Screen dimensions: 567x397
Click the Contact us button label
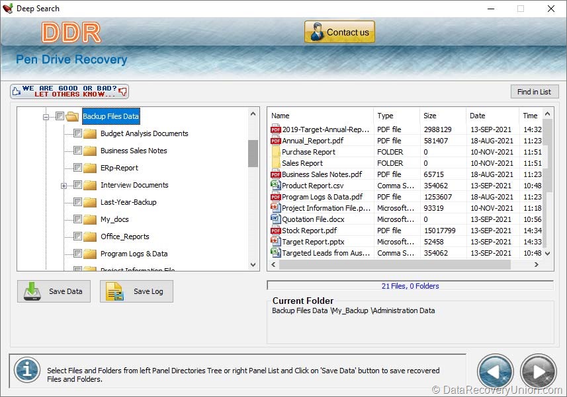(348, 32)
